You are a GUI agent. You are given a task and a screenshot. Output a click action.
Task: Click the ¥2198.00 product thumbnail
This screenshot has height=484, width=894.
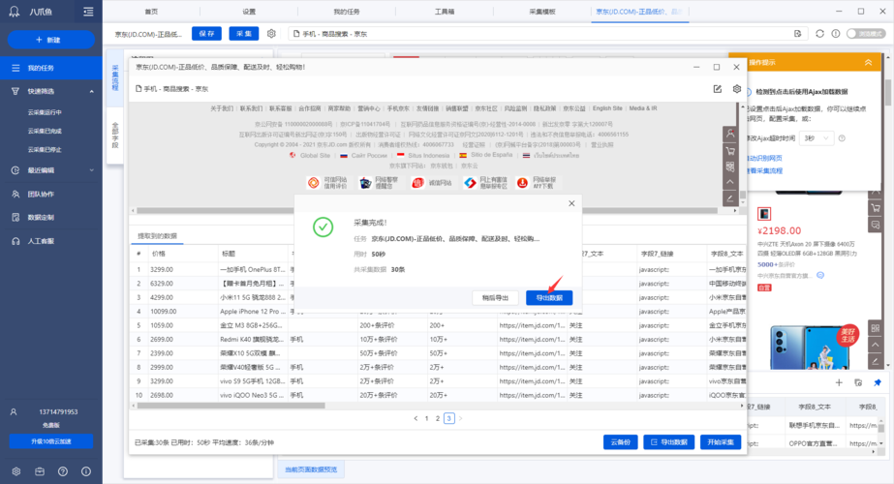tap(764, 214)
